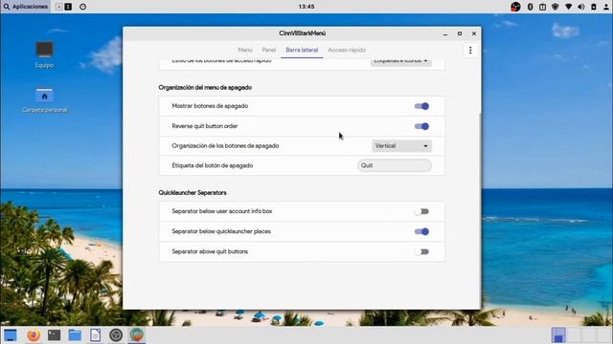Open the shield security tray icon
613x344 pixels.
(x=556, y=7)
